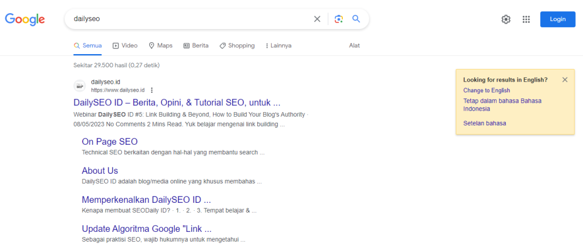
Task: Open the Berita tab
Action: (x=196, y=46)
